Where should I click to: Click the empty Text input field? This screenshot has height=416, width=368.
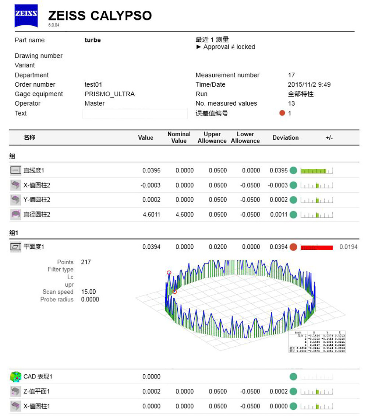(x=135, y=113)
